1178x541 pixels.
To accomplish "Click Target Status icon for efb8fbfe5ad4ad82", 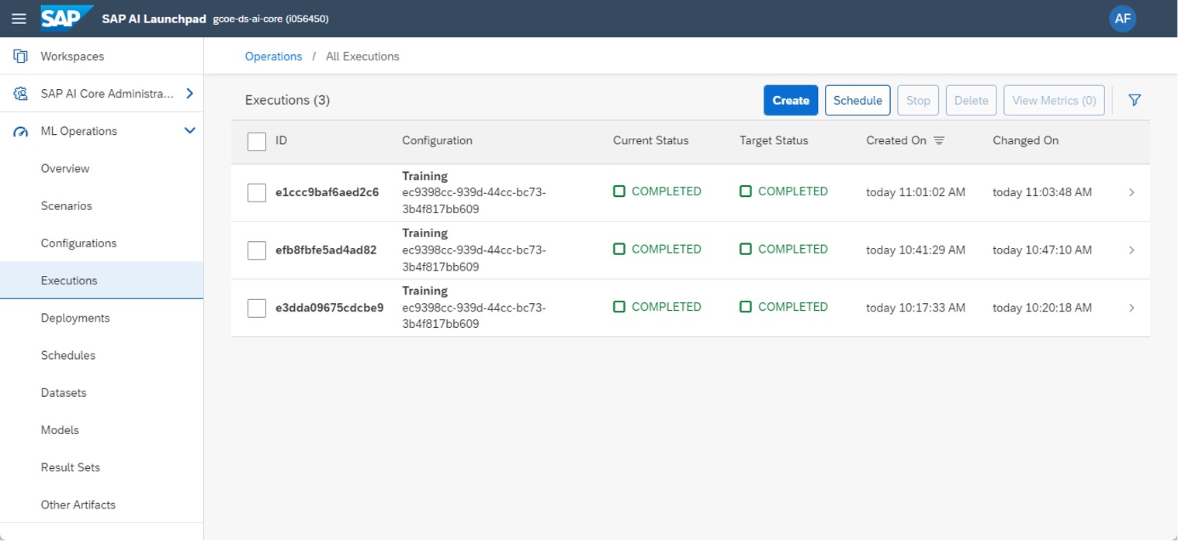I will point(746,250).
